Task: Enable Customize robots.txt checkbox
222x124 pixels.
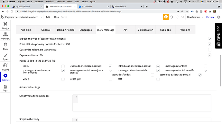Action: tap(210, 50)
